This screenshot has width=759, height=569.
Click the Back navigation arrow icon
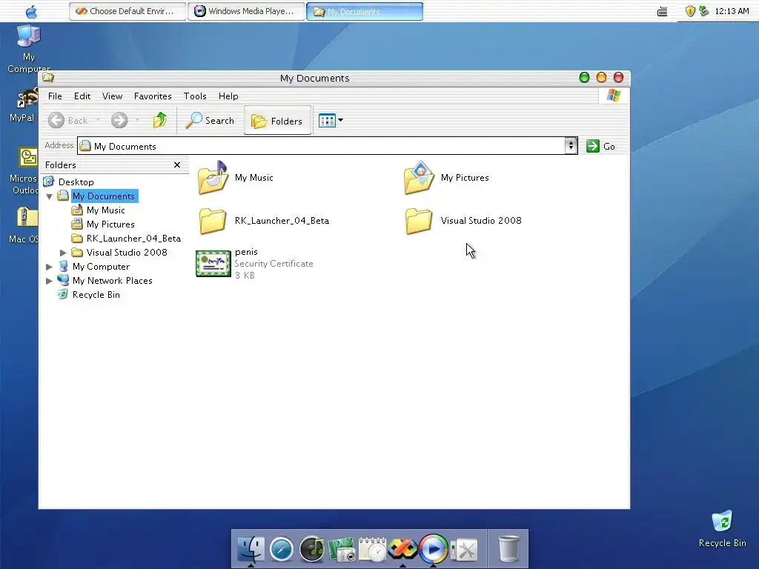(56, 120)
